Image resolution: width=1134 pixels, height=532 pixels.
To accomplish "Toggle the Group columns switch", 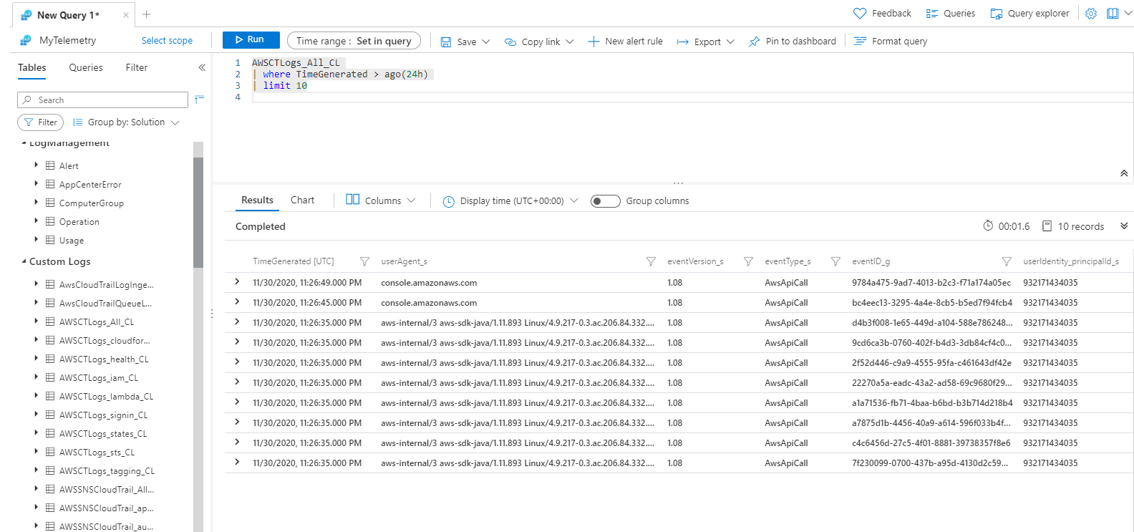I will tap(605, 201).
